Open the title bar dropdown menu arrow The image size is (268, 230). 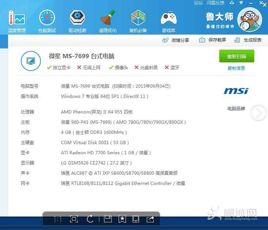(x=241, y=3)
